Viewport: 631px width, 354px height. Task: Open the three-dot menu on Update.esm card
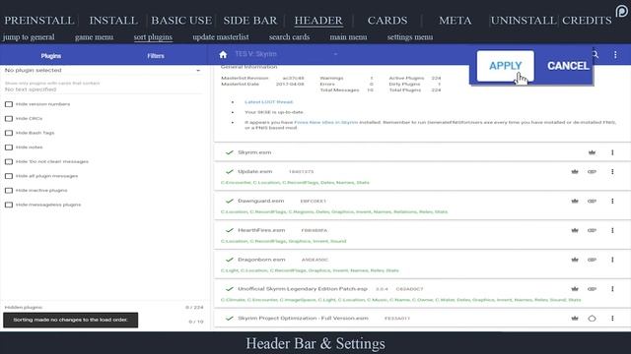[x=612, y=172]
